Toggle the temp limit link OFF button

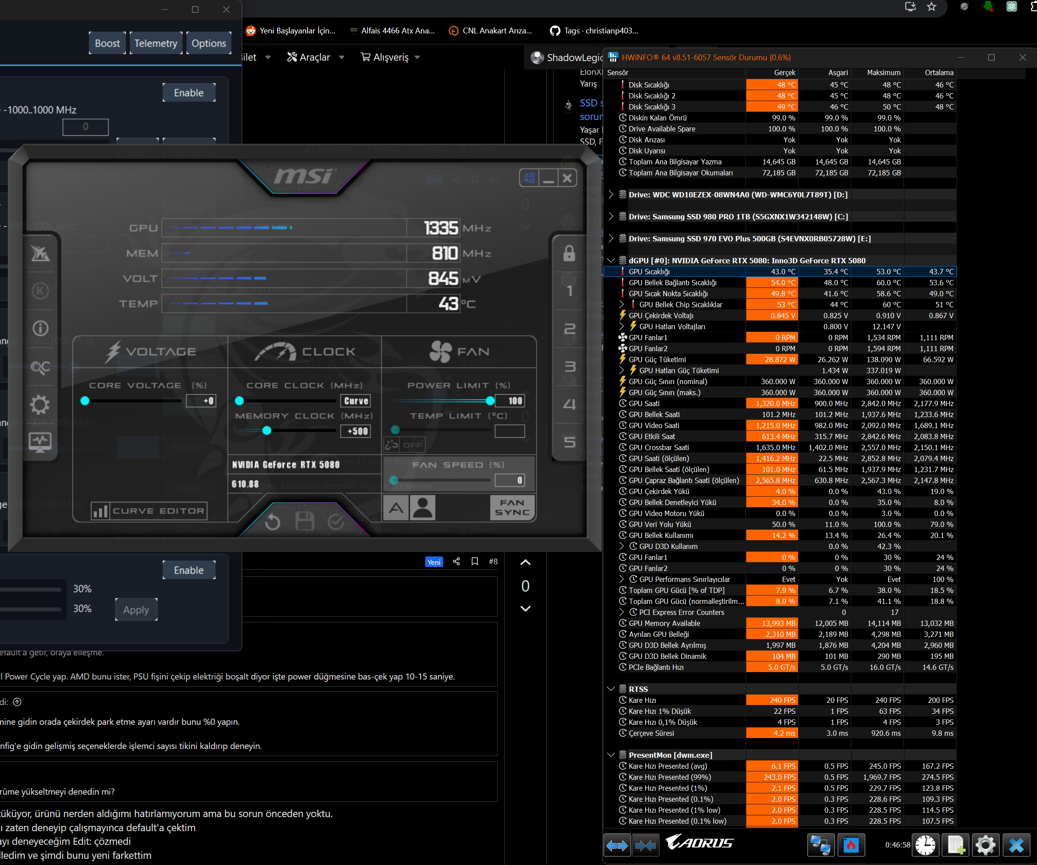[x=405, y=445]
